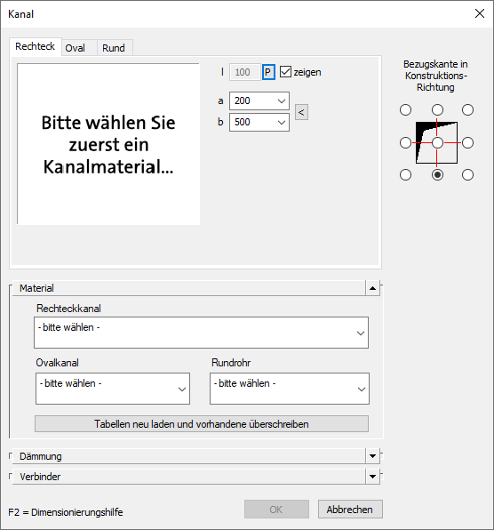Click the Dämmung section header

point(188,456)
